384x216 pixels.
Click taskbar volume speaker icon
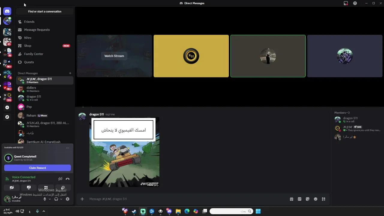17,211
